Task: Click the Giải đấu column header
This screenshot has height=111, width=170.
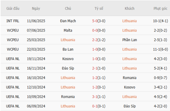Action: [13, 8]
